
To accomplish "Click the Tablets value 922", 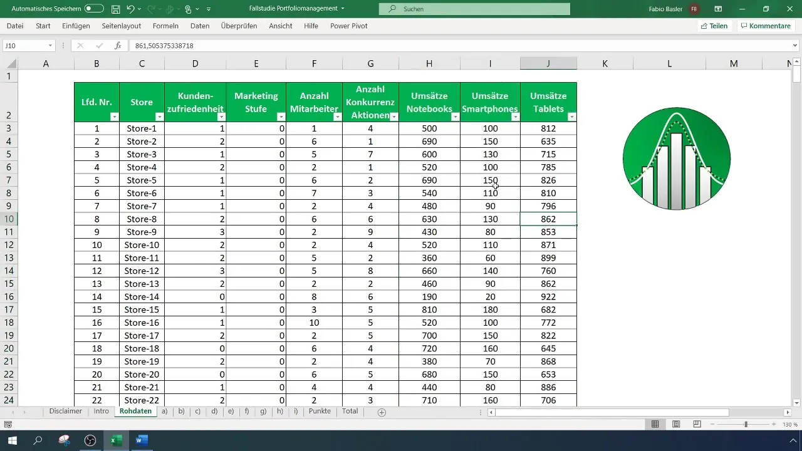I will pyautogui.click(x=548, y=297).
